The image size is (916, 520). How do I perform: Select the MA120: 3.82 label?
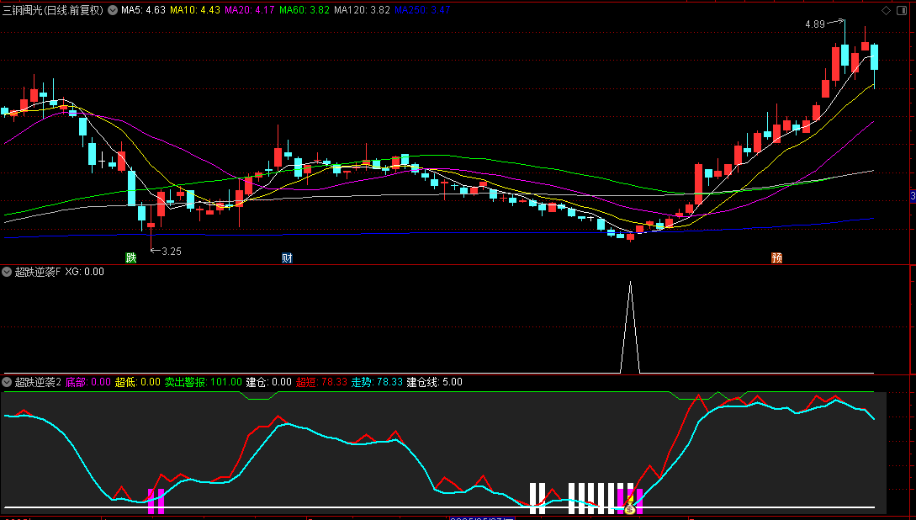click(362, 10)
